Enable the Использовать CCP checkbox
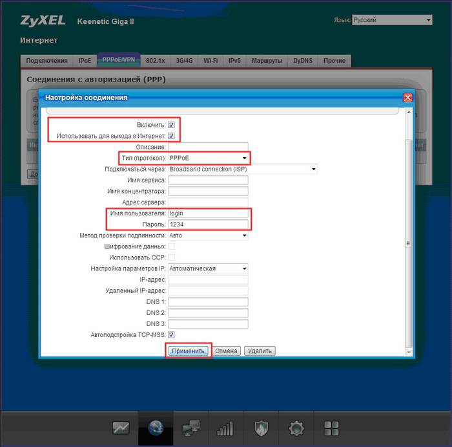Screen dimensions: 452x447 pyautogui.click(x=171, y=257)
